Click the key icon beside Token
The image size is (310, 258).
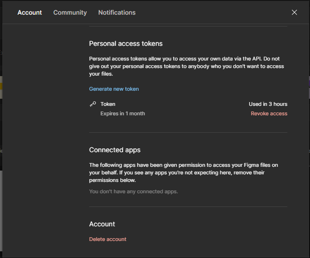point(93,104)
